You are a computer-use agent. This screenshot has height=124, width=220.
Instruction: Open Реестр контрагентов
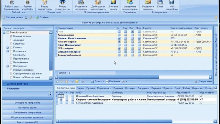click(x=45, y=6)
